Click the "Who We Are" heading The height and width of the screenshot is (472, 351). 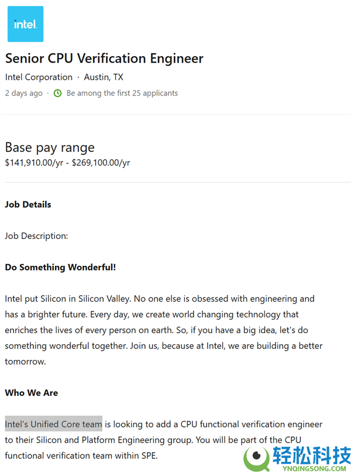[31, 392]
